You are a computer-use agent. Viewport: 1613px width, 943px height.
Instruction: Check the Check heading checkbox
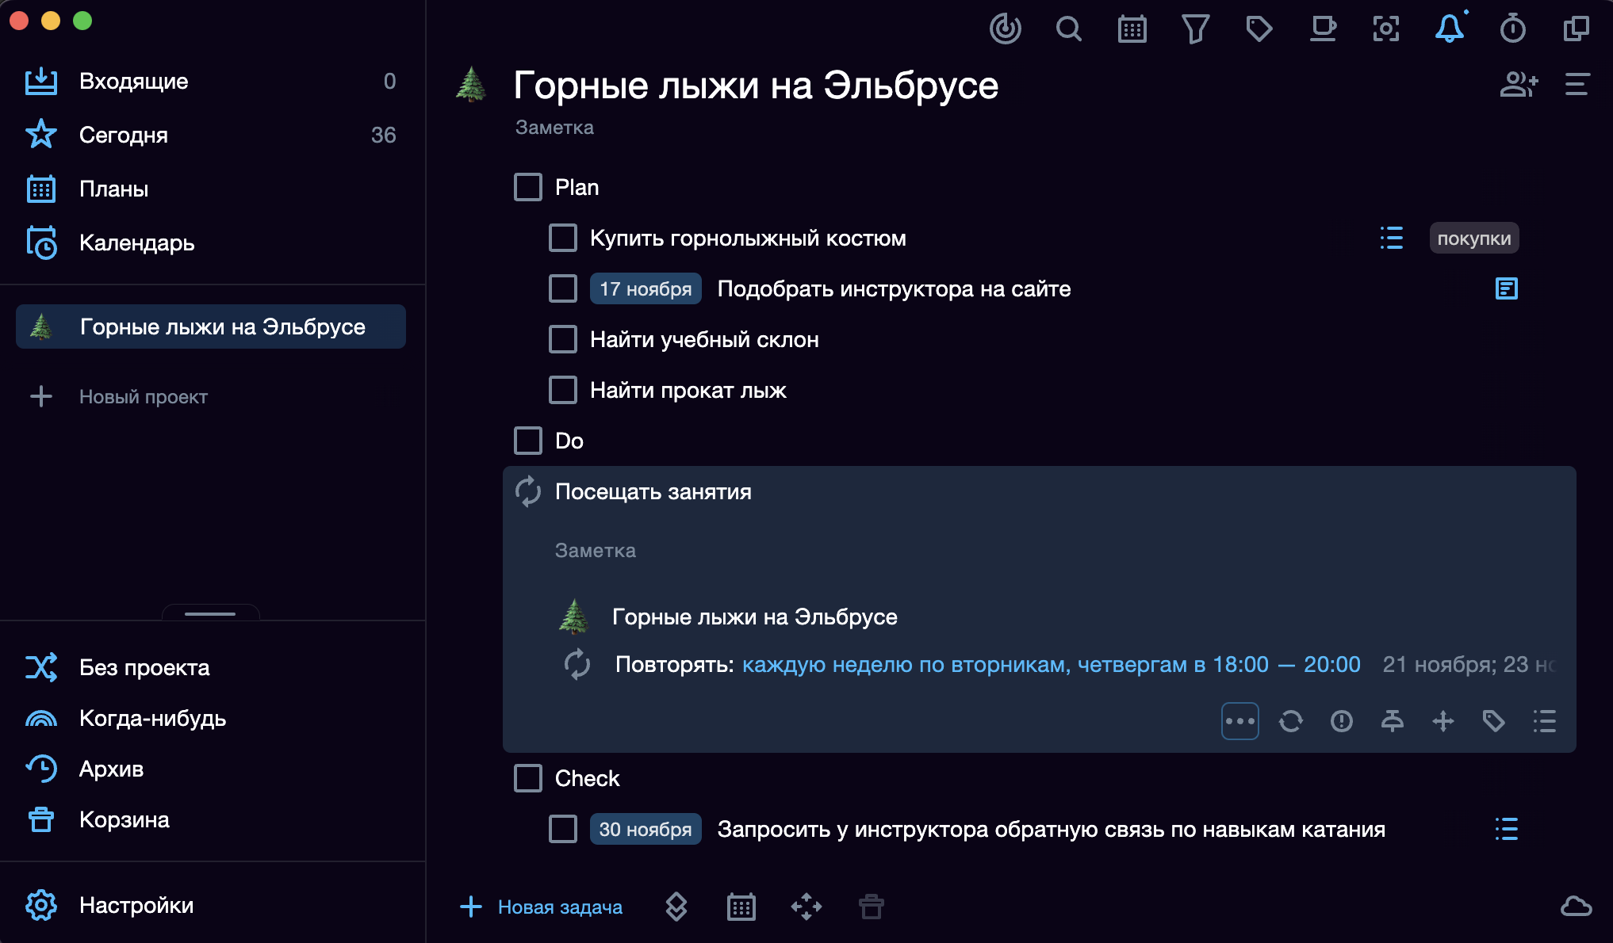coord(528,778)
